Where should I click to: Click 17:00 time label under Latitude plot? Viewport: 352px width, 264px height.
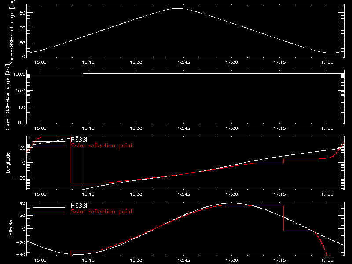pyautogui.click(x=232, y=260)
